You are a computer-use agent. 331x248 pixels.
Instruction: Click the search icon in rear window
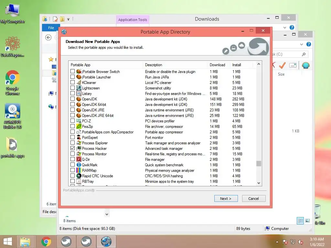coord(304,54)
